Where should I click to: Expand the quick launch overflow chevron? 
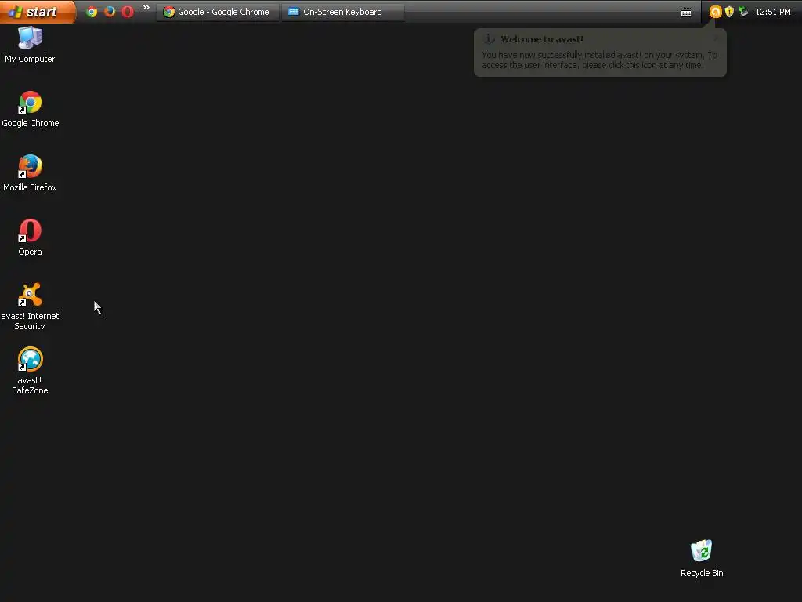[x=146, y=8]
